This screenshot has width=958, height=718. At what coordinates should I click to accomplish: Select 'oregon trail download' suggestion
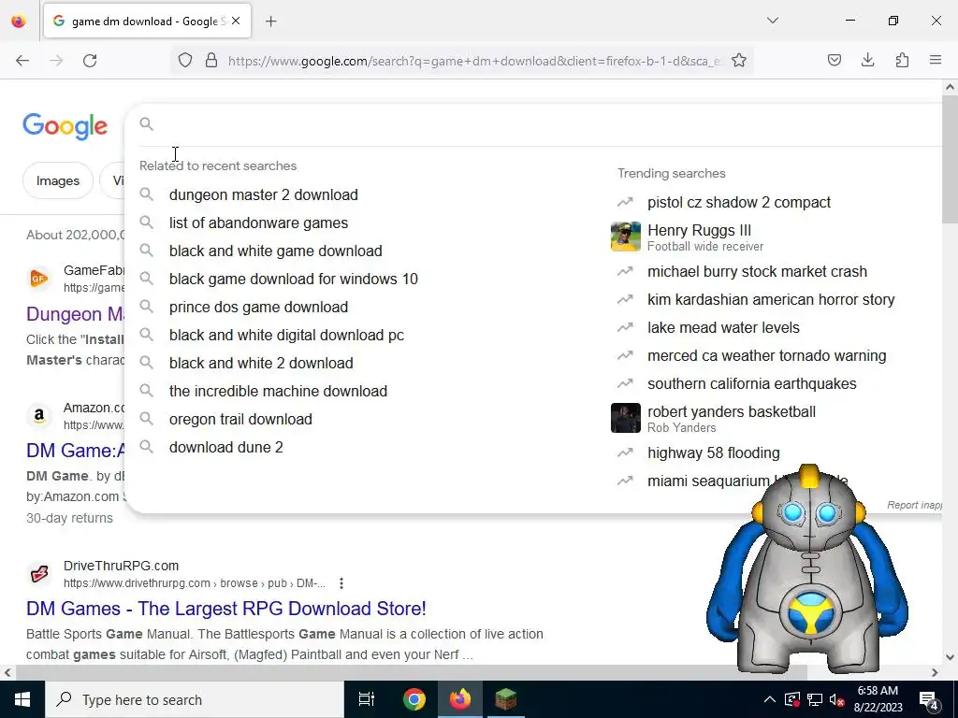240,420
